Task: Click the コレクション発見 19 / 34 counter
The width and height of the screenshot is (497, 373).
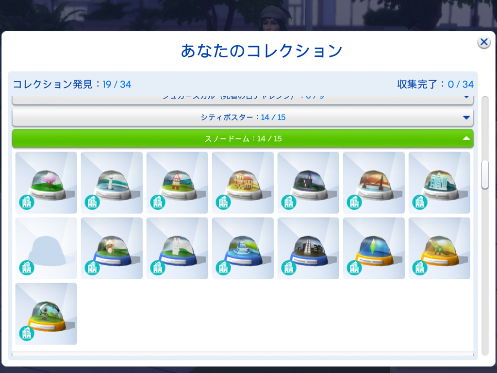Action: tap(72, 85)
